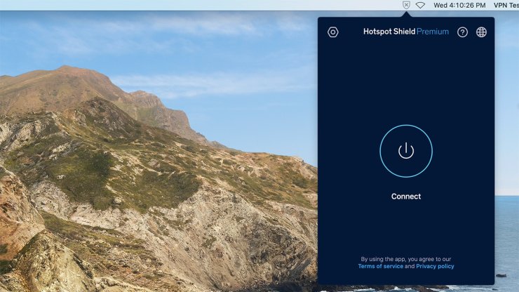Click the menu bar date and time
Viewport: 519px width, 292px height.
tap(459, 6)
